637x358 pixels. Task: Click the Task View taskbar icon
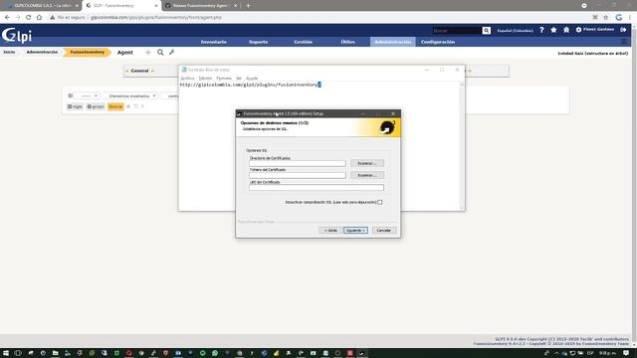pos(18,353)
